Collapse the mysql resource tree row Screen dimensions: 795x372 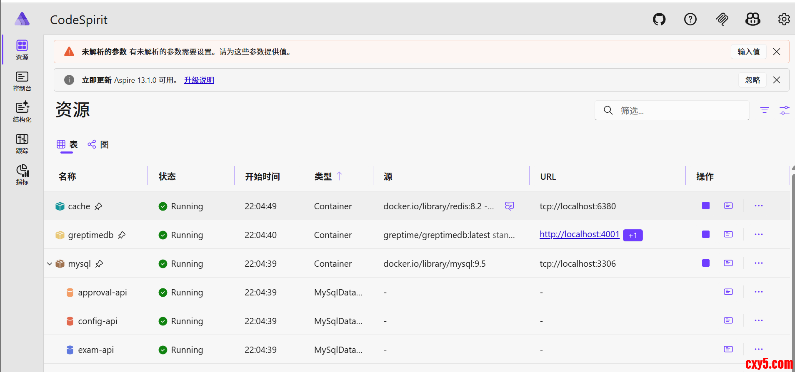coord(50,264)
